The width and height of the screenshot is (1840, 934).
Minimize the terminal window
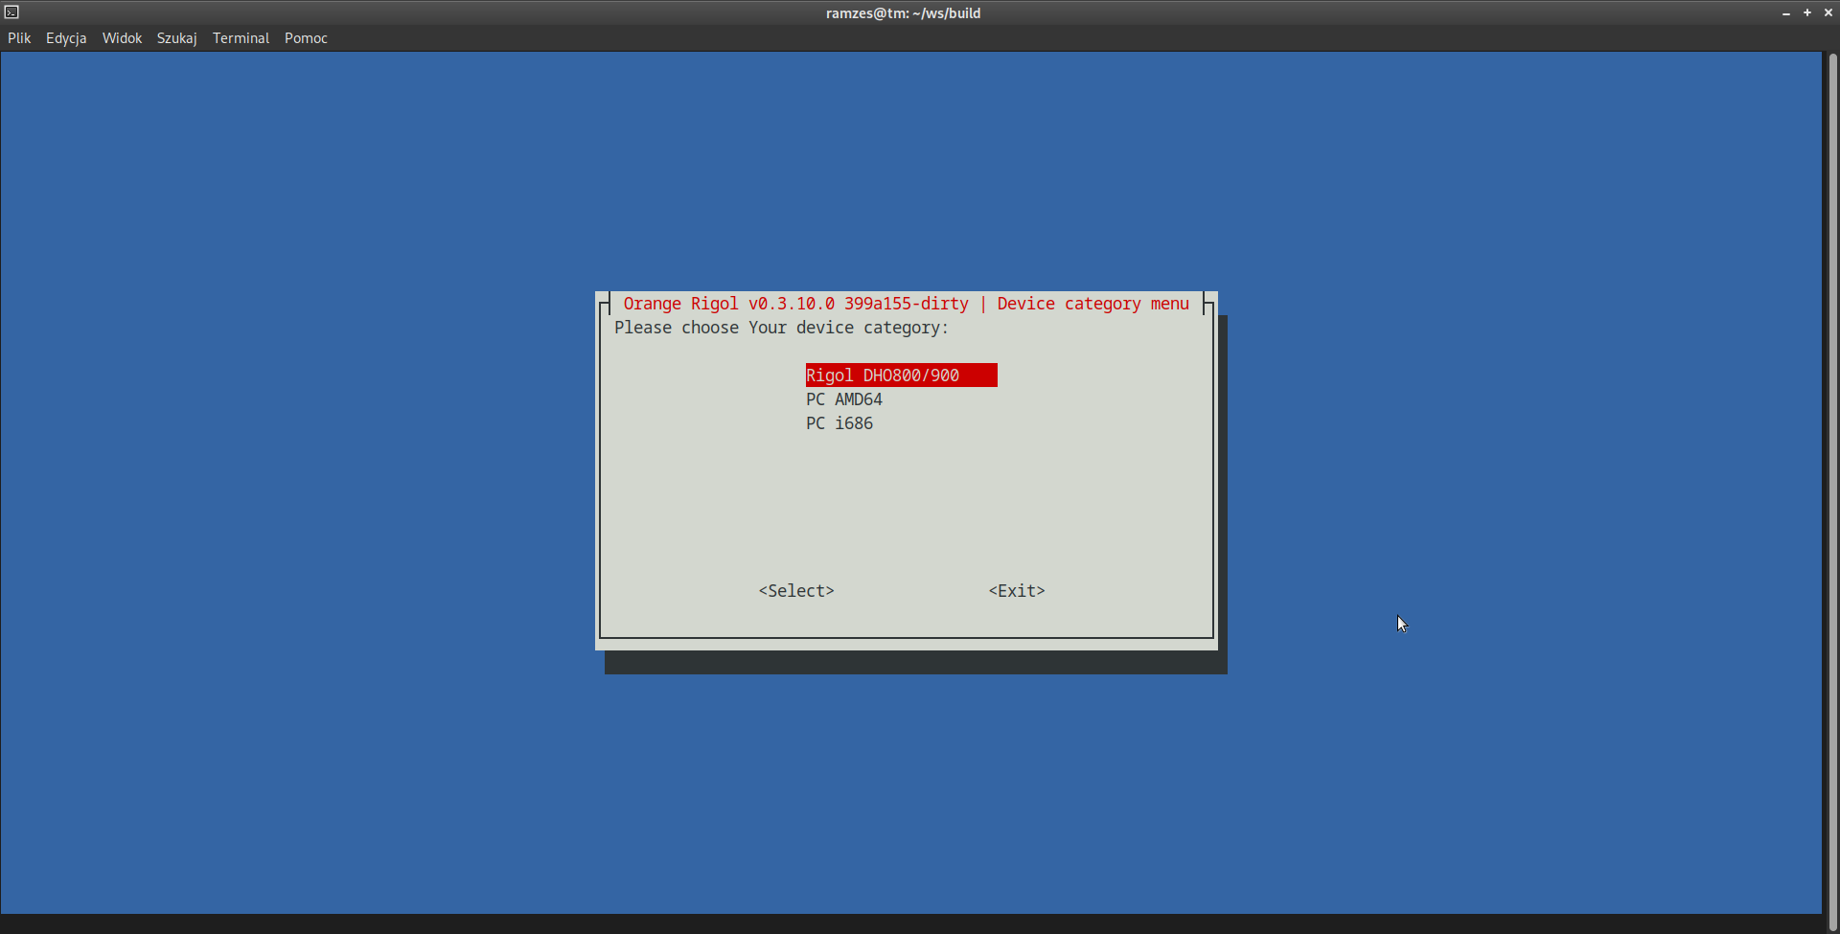coord(1786,12)
